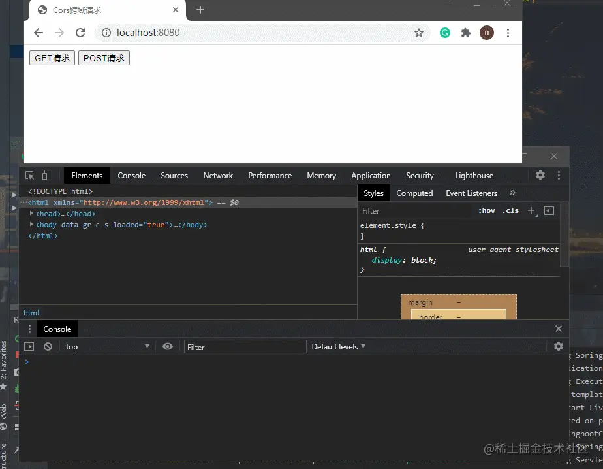This screenshot has width=603, height=469.
Task: Show more sidebar tabs chevron
Action: [512, 193]
